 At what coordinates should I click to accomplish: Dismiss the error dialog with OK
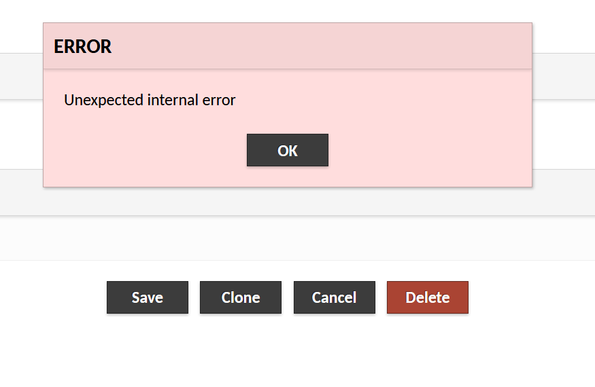coord(287,150)
